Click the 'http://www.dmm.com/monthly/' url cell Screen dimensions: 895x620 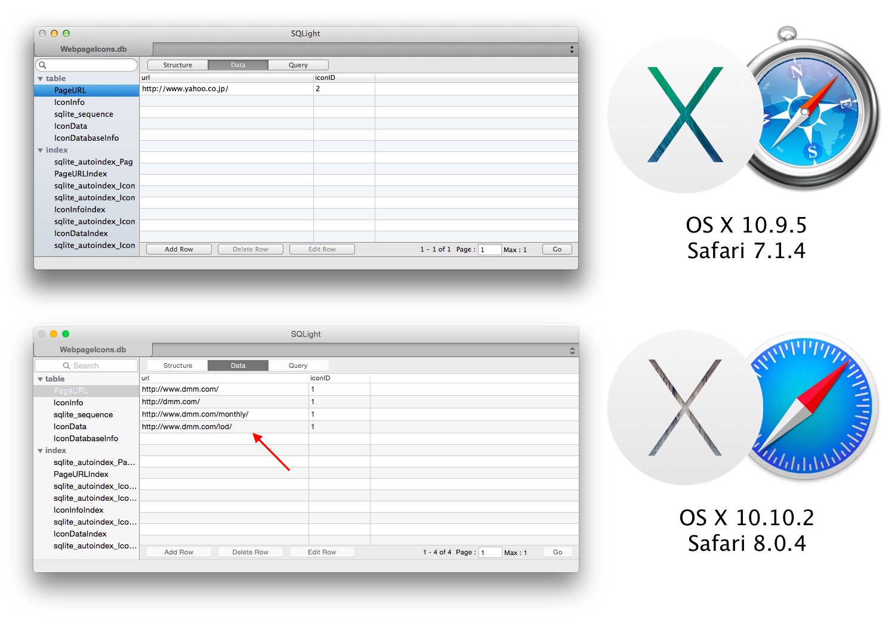pyautogui.click(x=224, y=414)
